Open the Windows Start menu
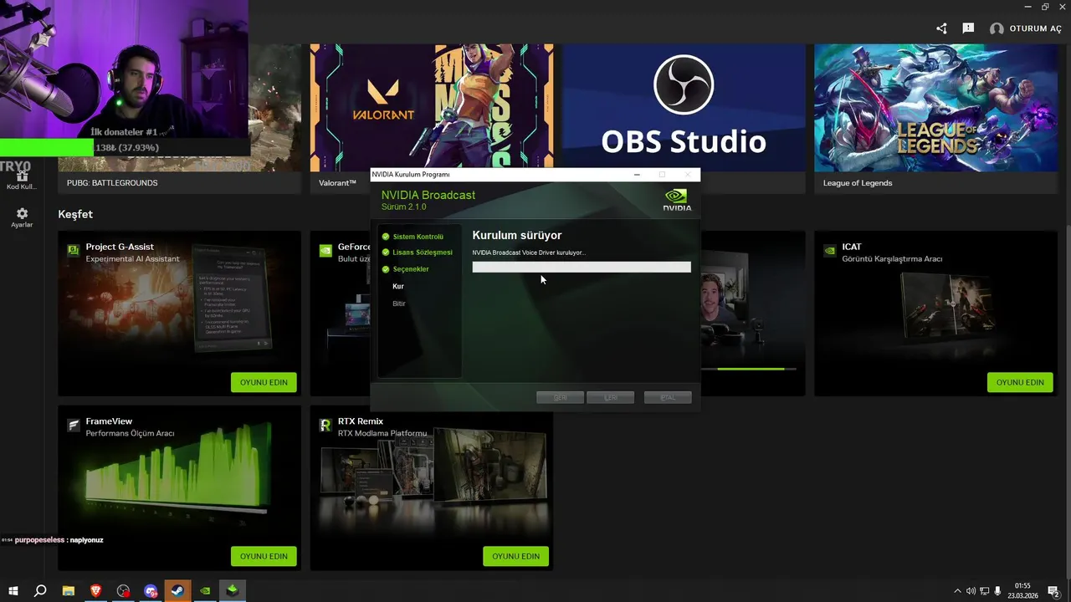1071x602 pixels. point(13,591)
